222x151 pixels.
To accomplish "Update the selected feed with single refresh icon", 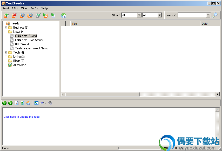I will 22,15.
